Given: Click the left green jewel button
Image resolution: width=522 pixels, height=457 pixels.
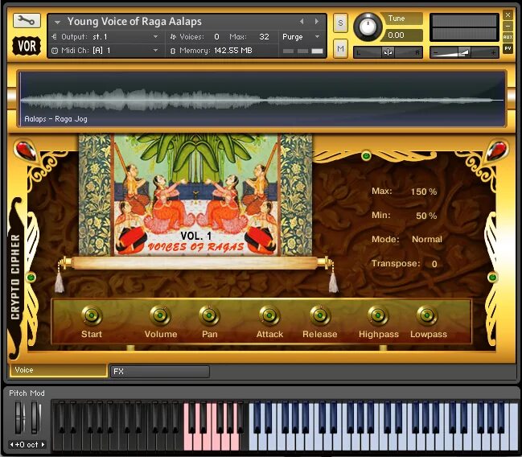Looking at the screenshot, I should tap(31, 277).
